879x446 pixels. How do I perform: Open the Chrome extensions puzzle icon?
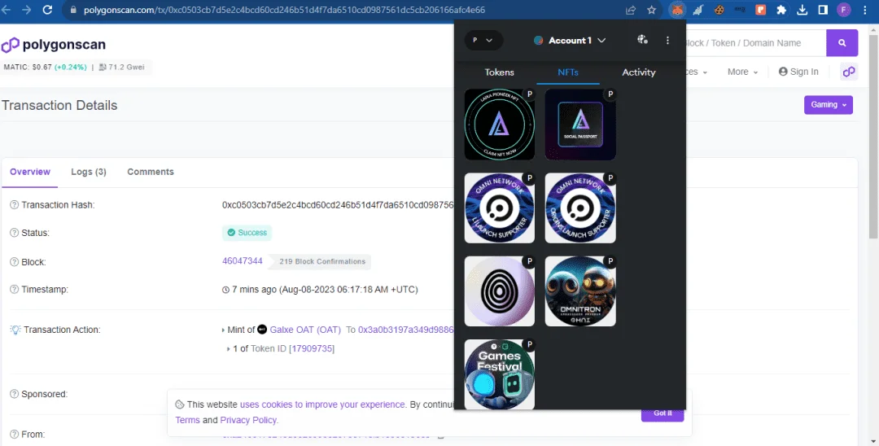point(781,10)
